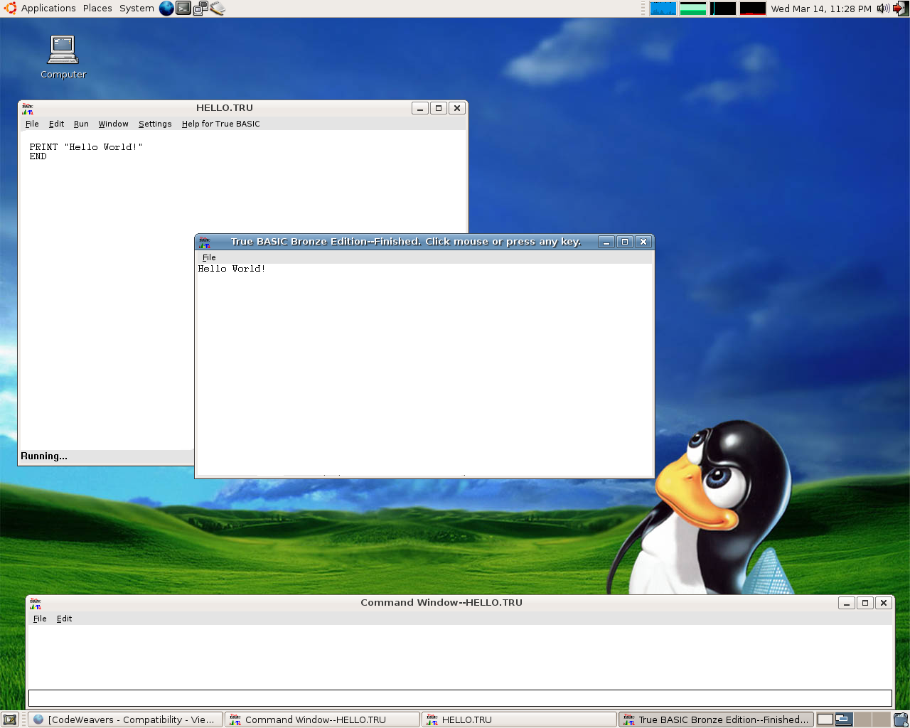Image resolution: width=910 pixels, height=728 pixels.
Task: Launch the web browser from the top panel
Action: pos(166,8)
